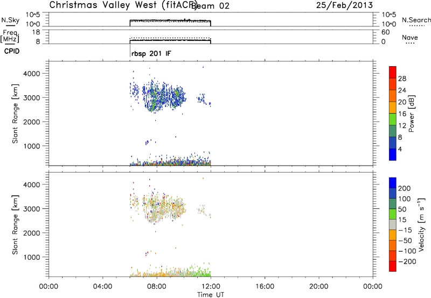Click the 'rbsp 201 IF' control program text
Image resolution: width=431 pixels, height=298 pixels.
click(x=151, y=53)
